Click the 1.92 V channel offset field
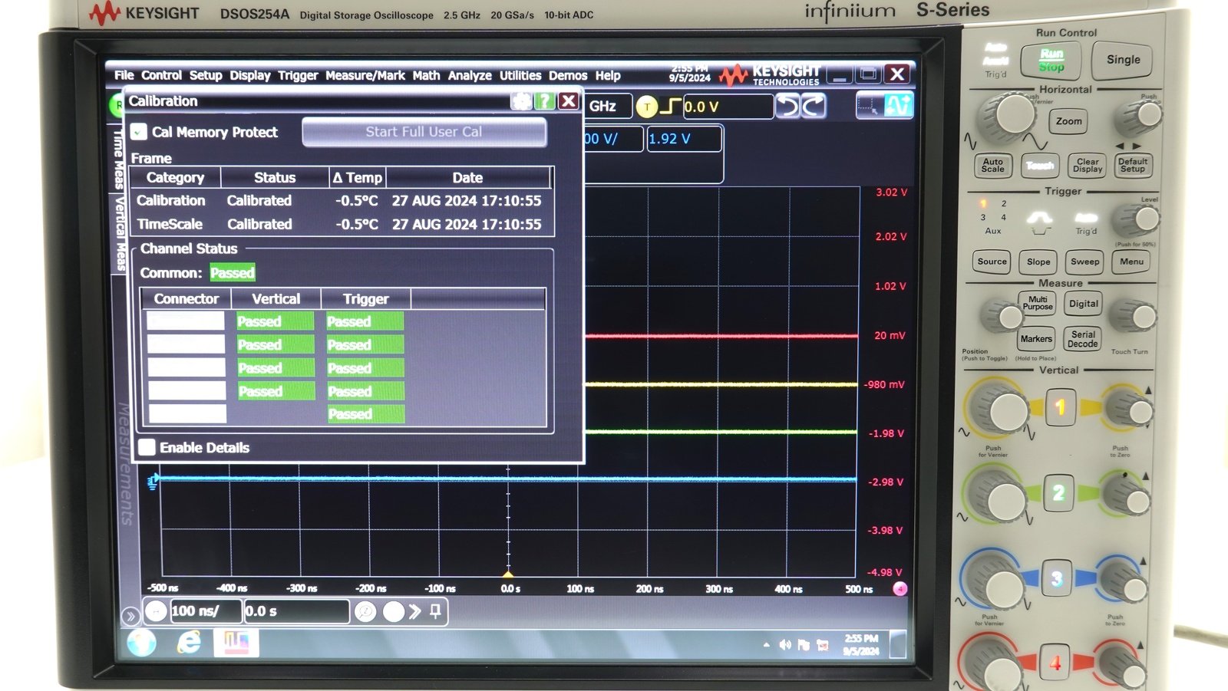This screenshot has width=1228, height=691. [684, 139]
